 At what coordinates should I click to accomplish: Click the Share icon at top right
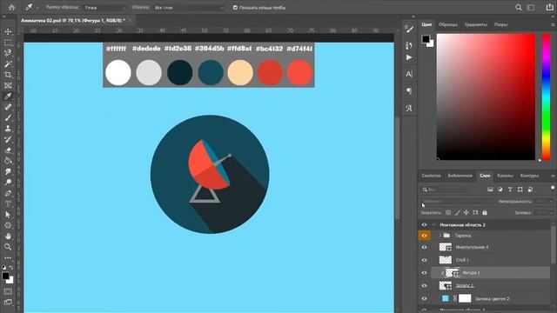549,7
